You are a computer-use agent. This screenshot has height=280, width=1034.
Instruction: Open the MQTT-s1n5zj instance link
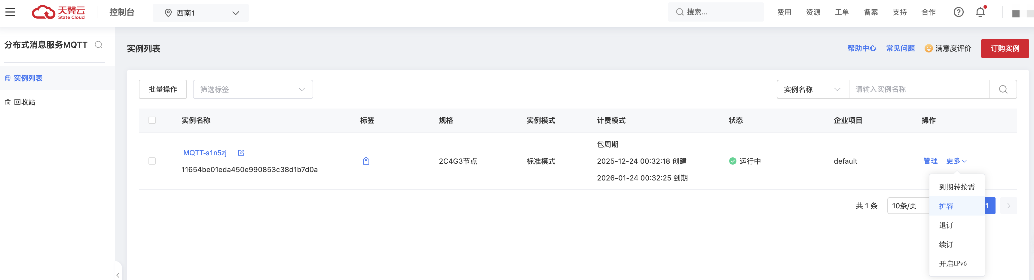point(205,153)
